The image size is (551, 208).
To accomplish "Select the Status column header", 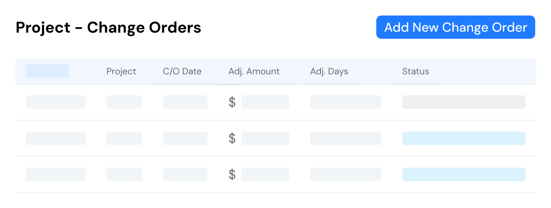I will pos(415,71).
